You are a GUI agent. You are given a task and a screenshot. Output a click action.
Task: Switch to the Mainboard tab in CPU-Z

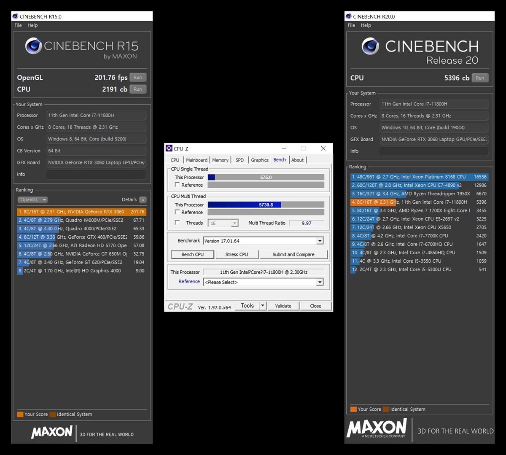tap(196, 160)
